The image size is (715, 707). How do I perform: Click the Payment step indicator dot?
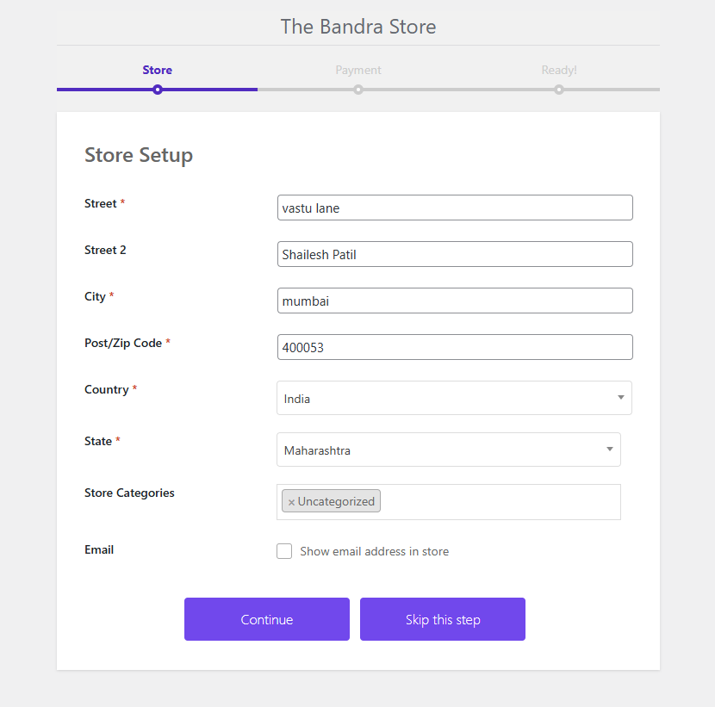(x=358, y=89)
